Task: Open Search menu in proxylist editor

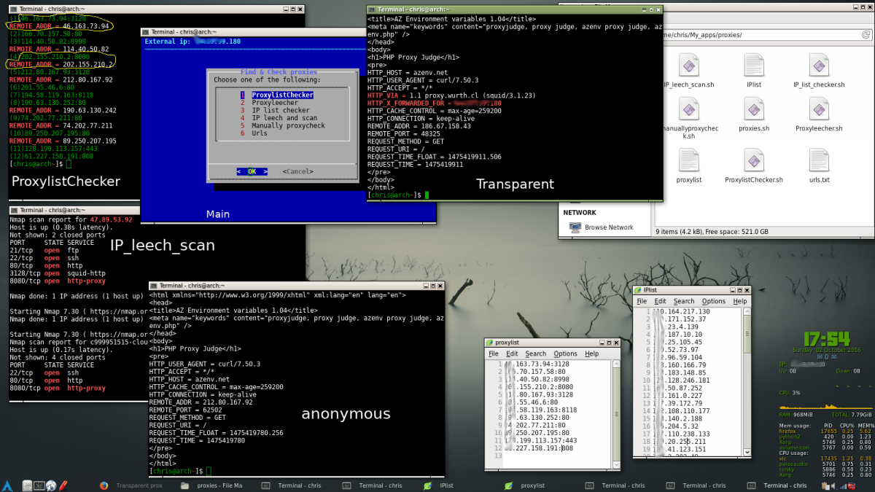Action: tap(535, 354)
